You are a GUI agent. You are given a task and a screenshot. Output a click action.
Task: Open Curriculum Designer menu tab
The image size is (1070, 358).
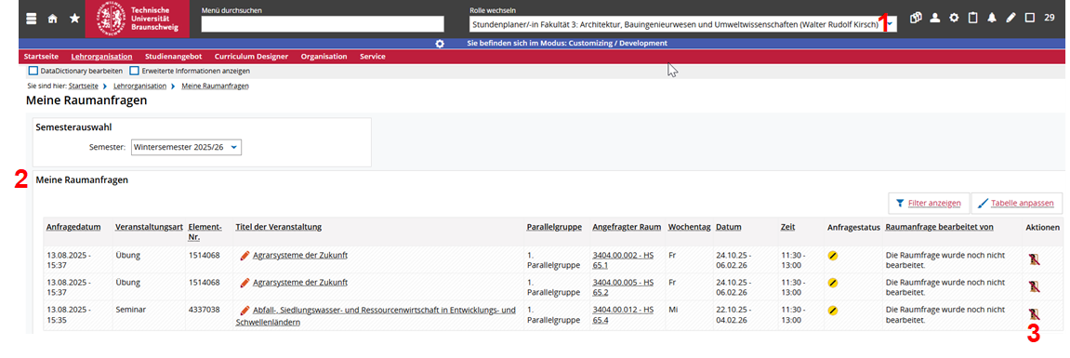251,57
